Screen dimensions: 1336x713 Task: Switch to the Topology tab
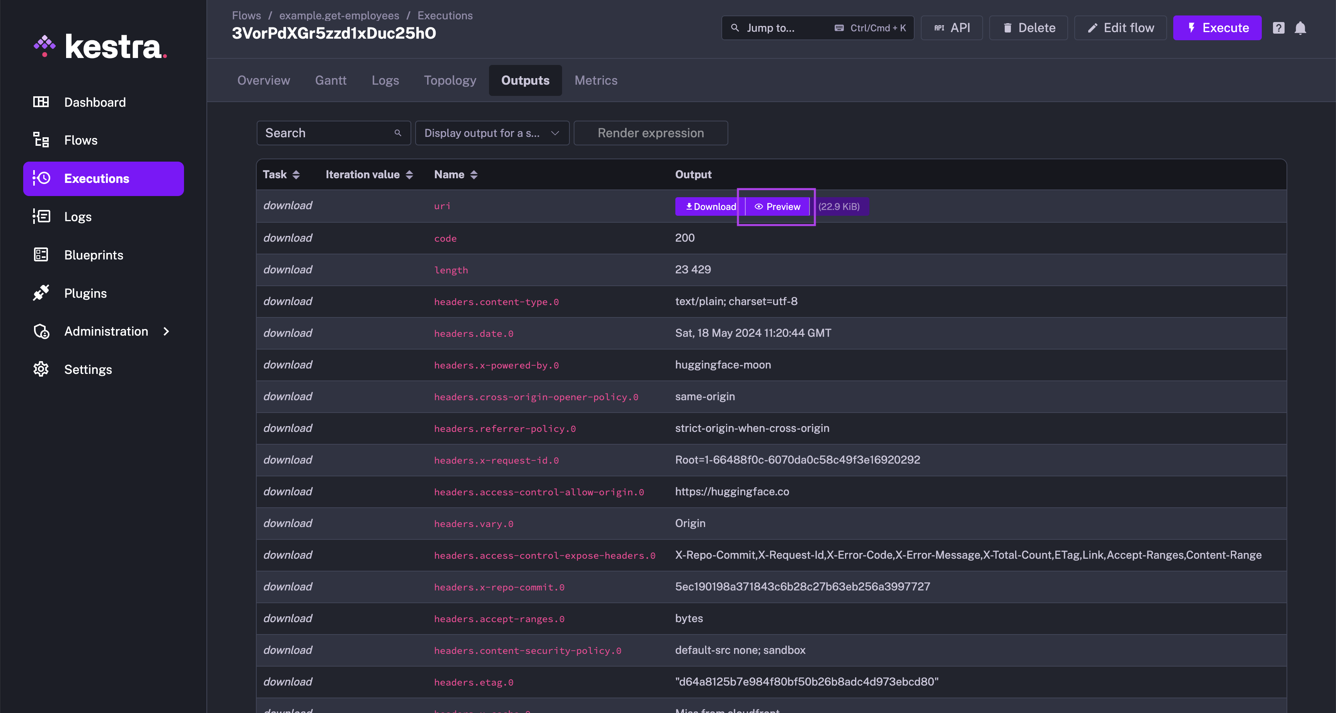click(450, 80)
